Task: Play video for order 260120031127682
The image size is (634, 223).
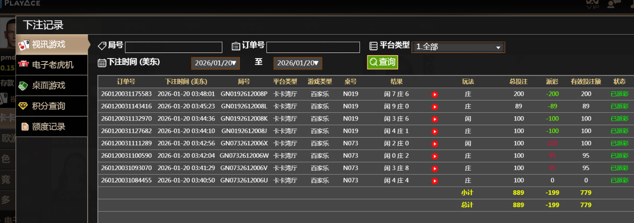Action: pos(435,132)
